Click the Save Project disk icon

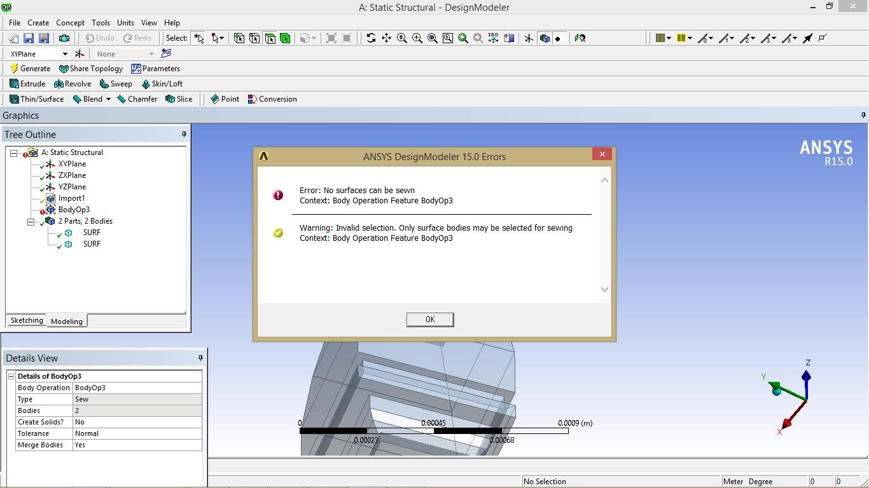29,38
